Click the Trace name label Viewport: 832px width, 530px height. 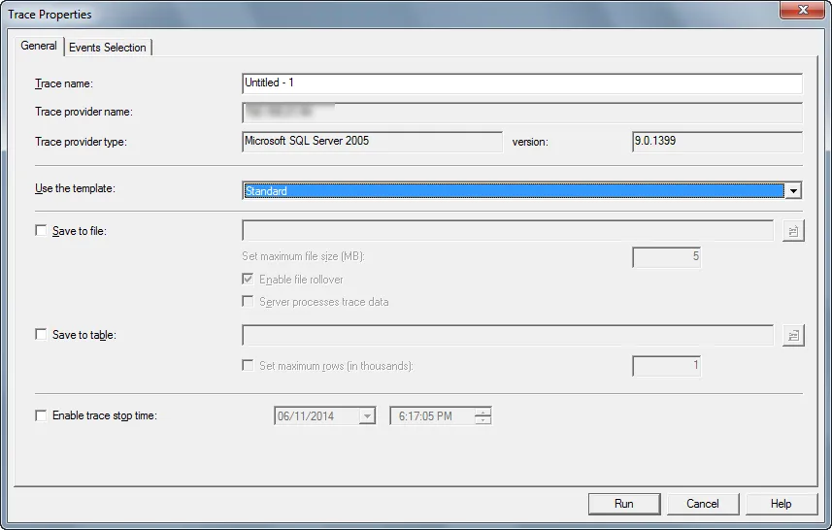[x=64, y=83]
